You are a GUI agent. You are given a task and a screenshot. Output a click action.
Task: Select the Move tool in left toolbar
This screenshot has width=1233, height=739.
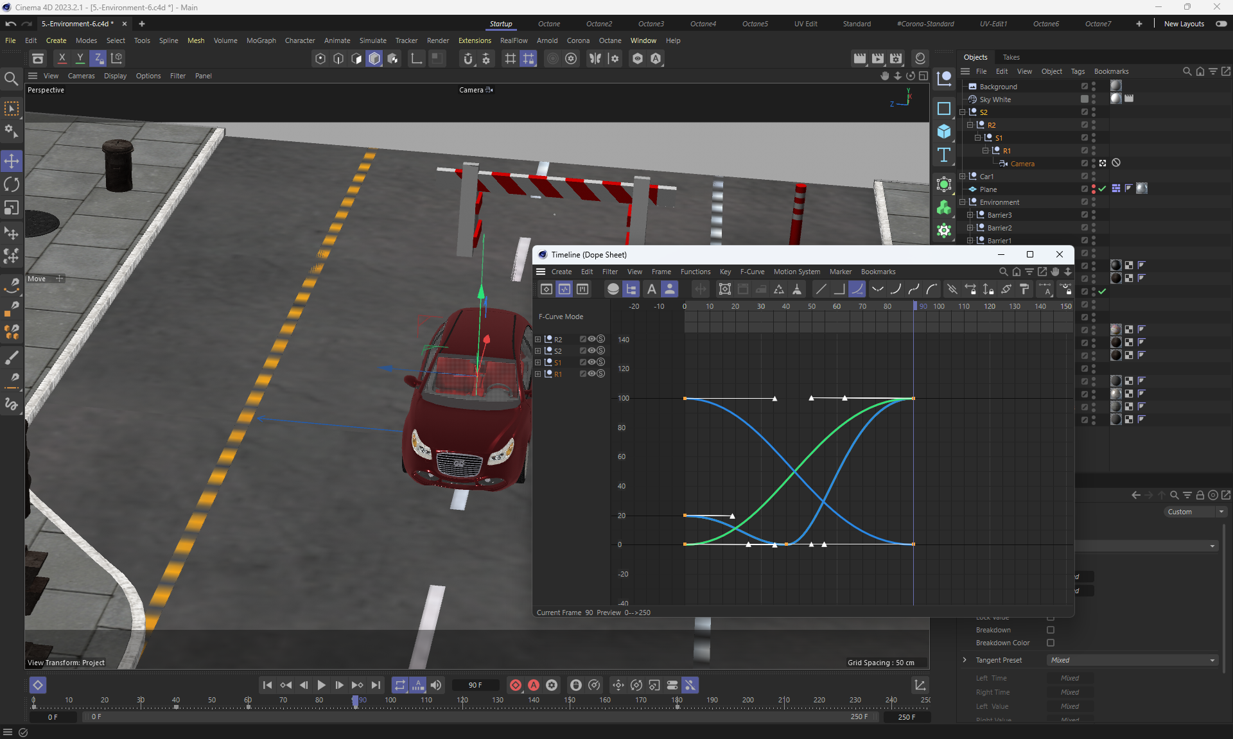12,161
